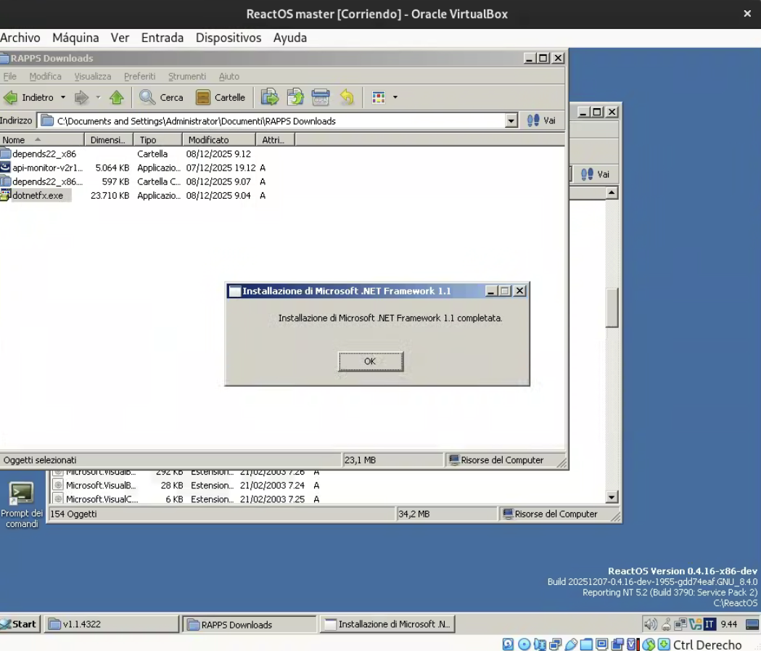
Task: Click the volume speaker tray icon
Action: coord(650,624)
